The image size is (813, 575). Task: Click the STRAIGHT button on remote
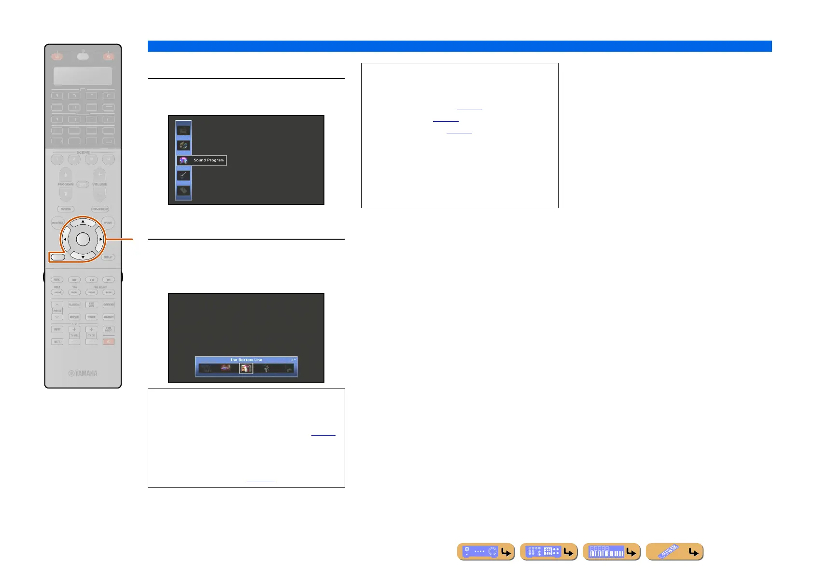[109, 317]
